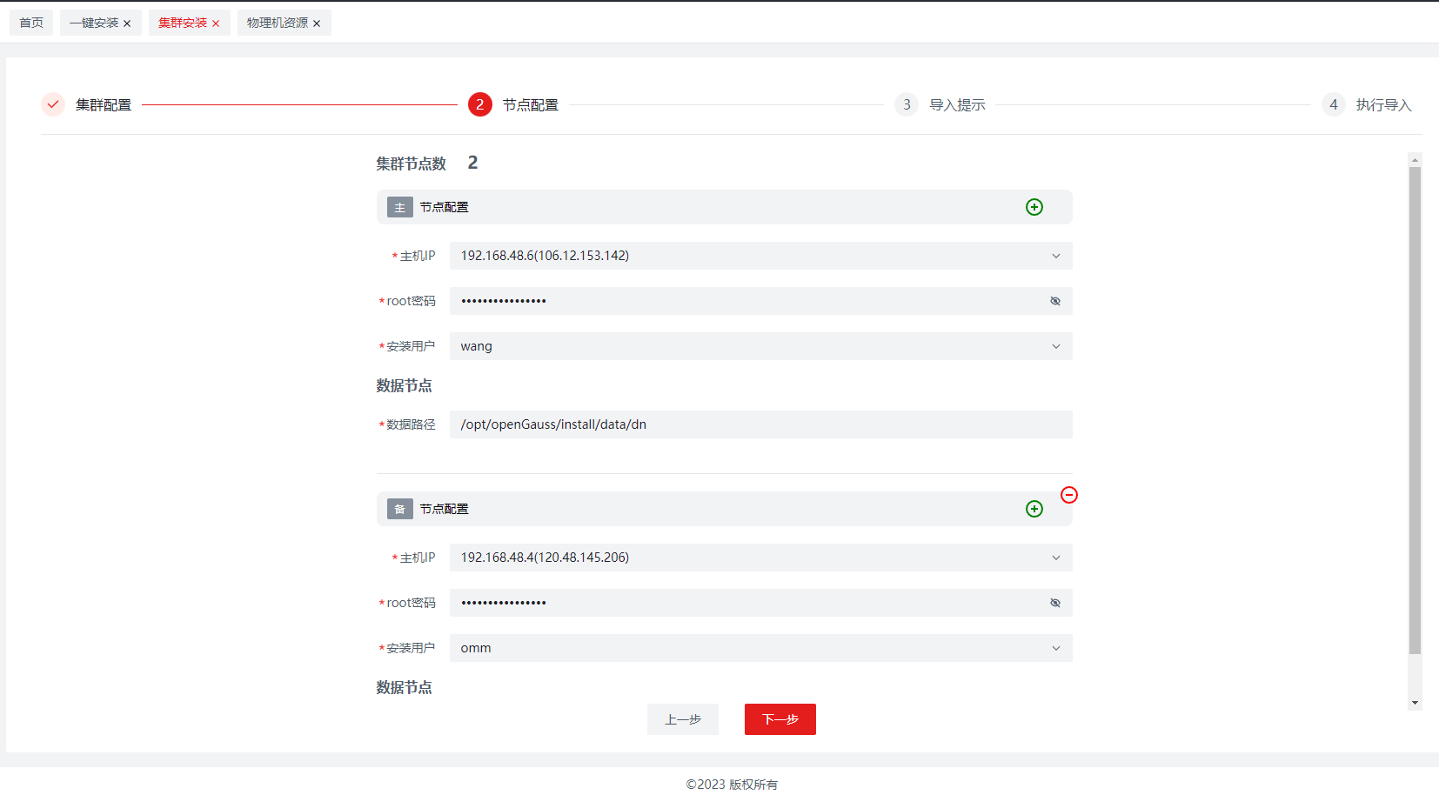Screen dimensions: 1439x795
Task: Close the 一键安装 tab
Action: tap(127, 23)
